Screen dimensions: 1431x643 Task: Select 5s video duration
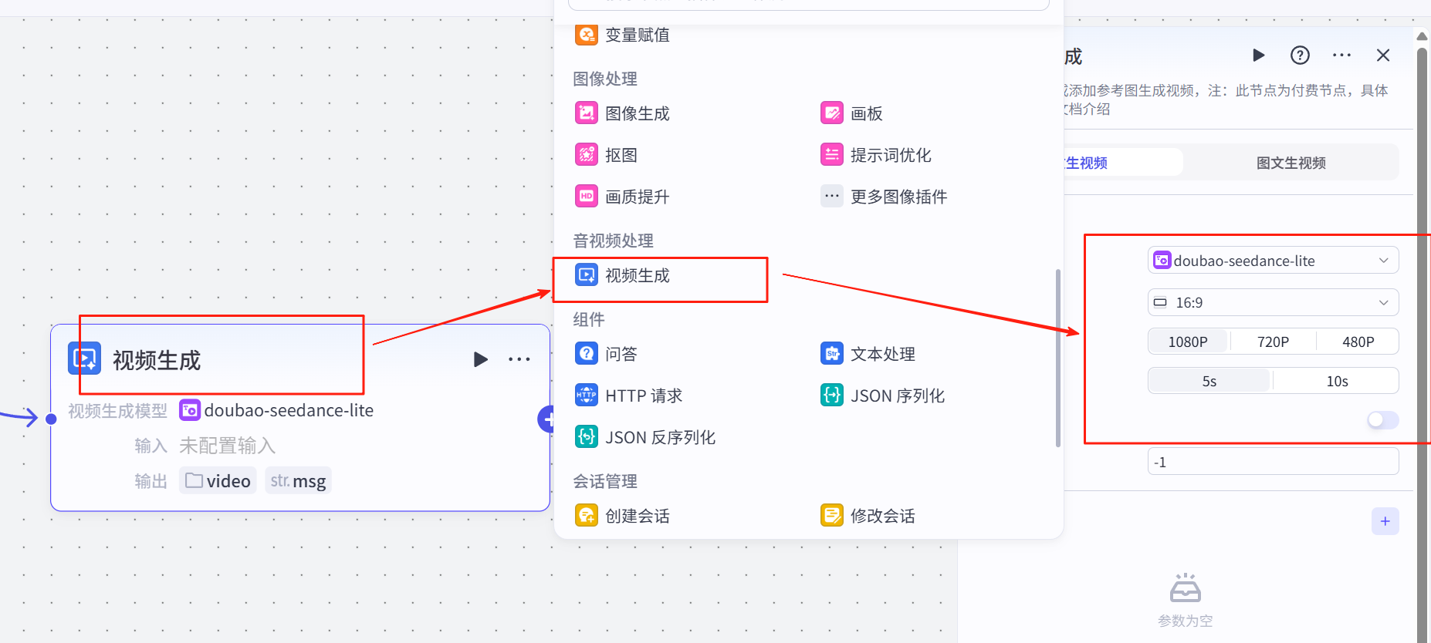pos(1209,381)
